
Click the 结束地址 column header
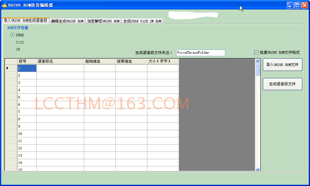click(x=131, y=61)
